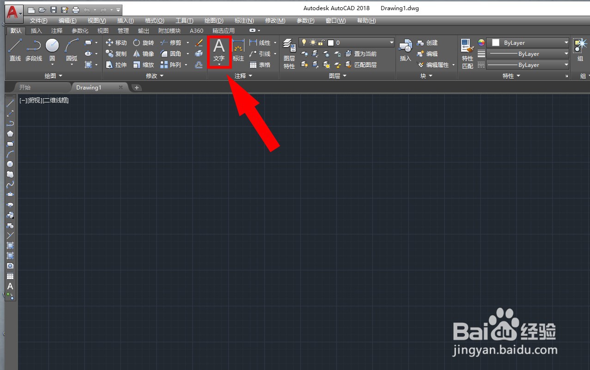
Task: Click 匹配图层 match layer button
Action: pyautogui.click(x=361, y=65)
